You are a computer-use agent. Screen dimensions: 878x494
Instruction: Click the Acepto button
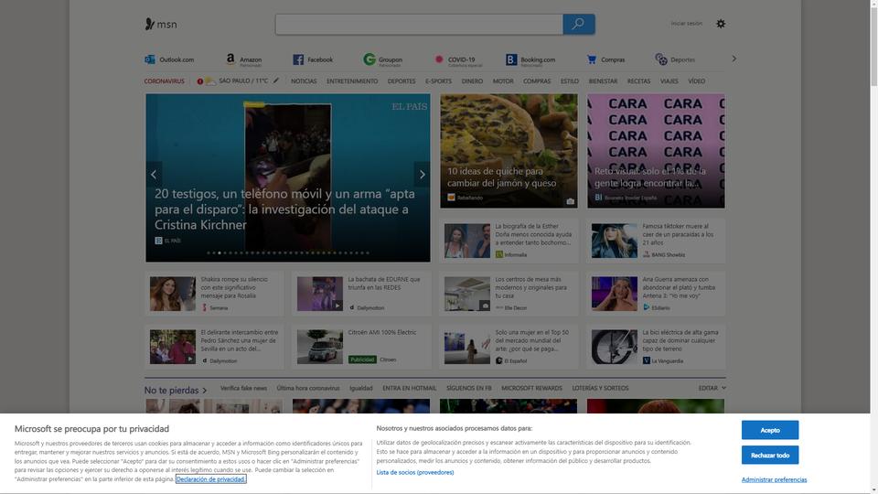pyautogui.click(x=770, y=430)
